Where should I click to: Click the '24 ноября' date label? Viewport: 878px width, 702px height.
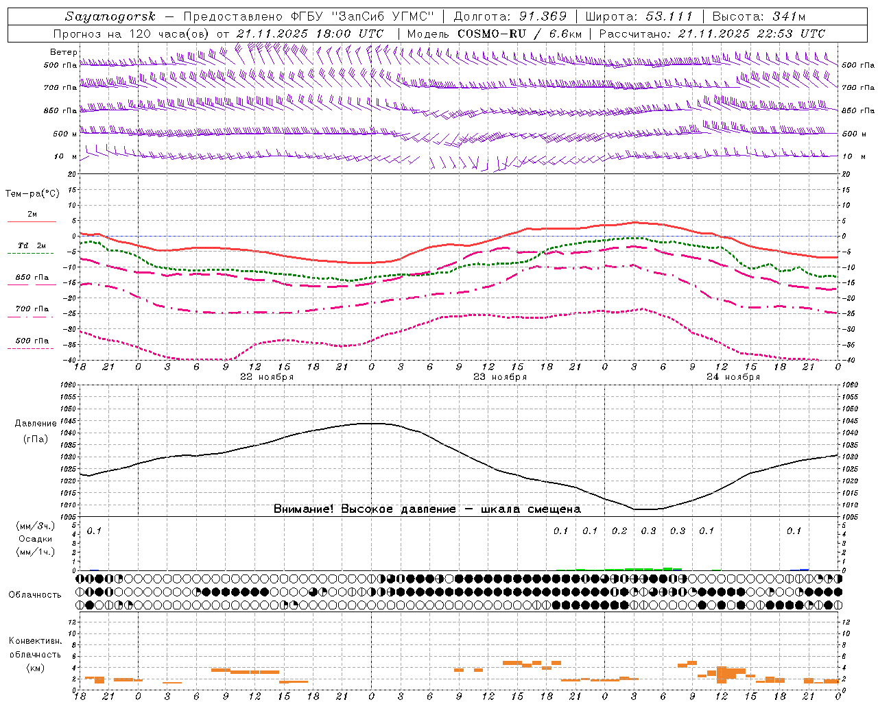[733, 377]
